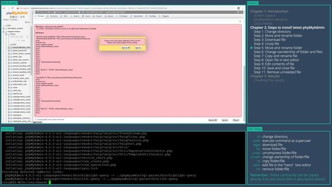Viewport: 332px width, 187px height.
Task: Open the Recent tables list
Action: [x=6, y=20]
